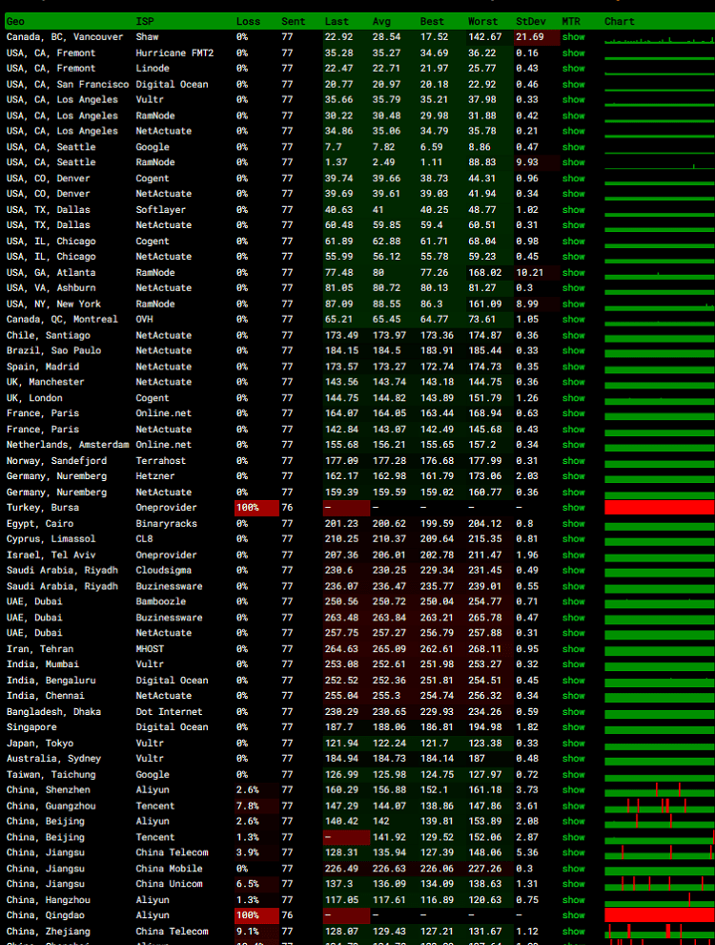The width and height of the screenshot is (715, 945).
Task: Open chart for Jiangsu China Unicom row
Action: coord(659,884)
